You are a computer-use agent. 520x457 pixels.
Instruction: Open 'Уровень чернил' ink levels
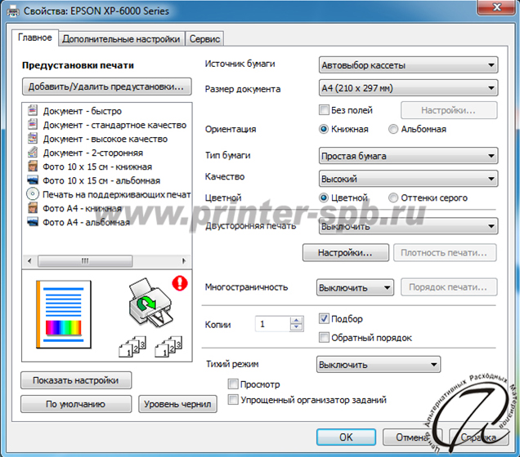click(x=177, y=404)
